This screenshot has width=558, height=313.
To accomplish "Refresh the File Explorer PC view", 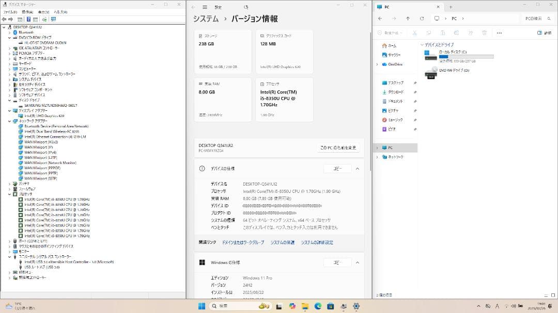I will coord(422,19).
